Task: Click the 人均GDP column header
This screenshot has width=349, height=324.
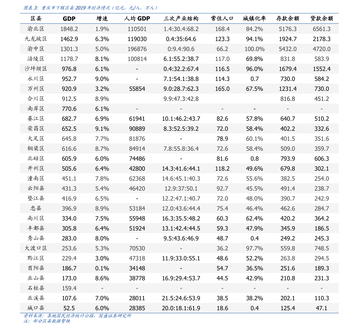Action: (137, 18)
